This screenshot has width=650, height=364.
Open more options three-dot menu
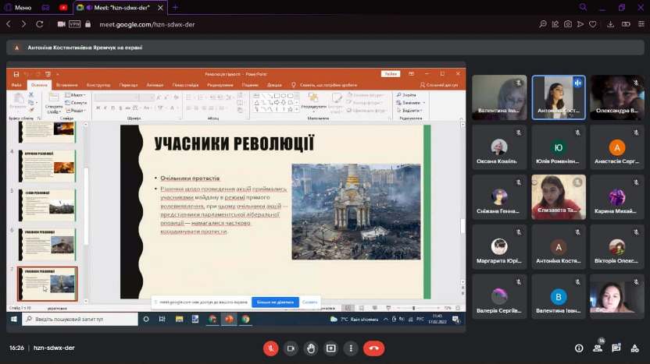click(x=352, y=348)
